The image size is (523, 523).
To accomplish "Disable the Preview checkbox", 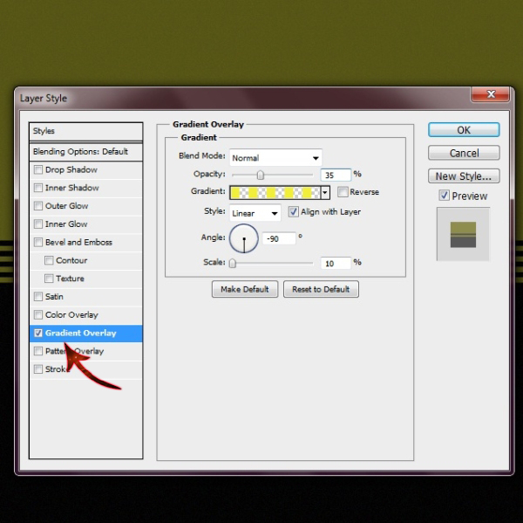I will [444, 196].
